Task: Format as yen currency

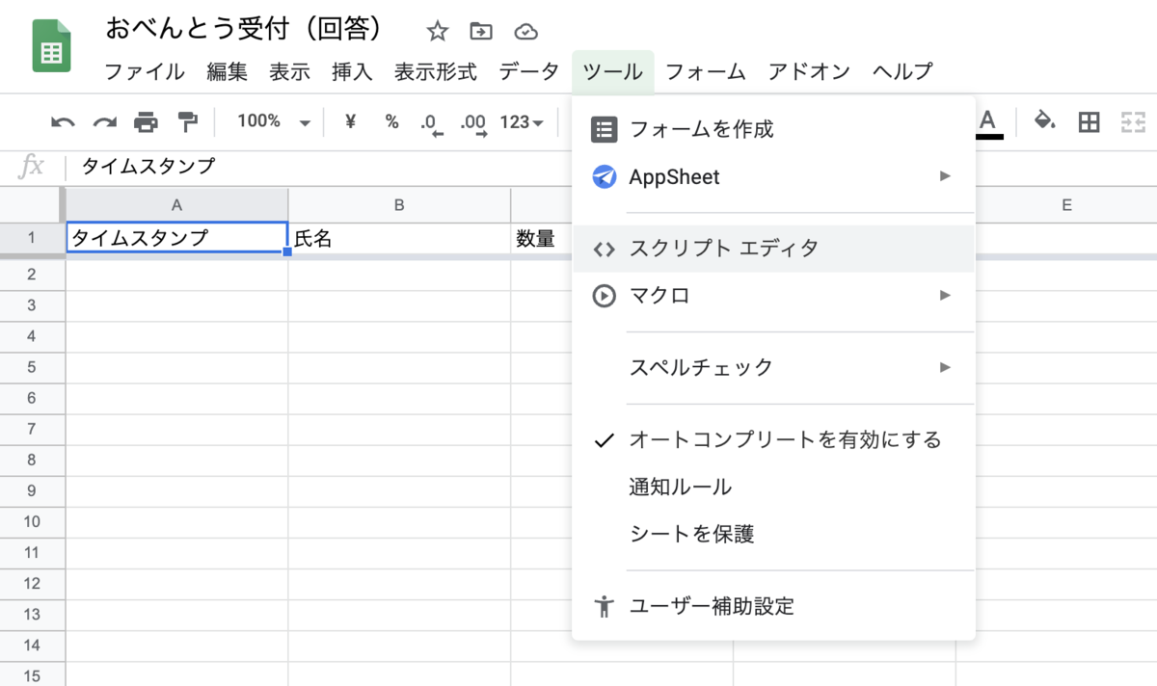Action: pos(351,121)
